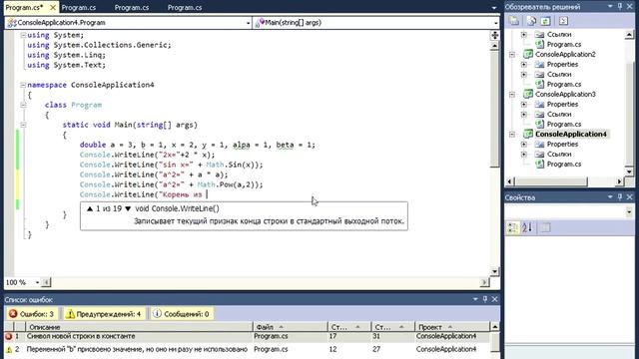Click the editor split handle above the scrollbar
The image size is (639, 359).
[x=495, y=36]
